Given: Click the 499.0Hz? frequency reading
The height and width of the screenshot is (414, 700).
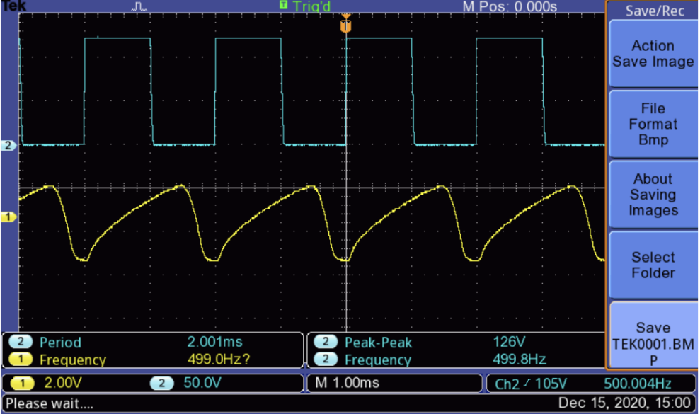Looking at the screenshot, I should [219, 359].
